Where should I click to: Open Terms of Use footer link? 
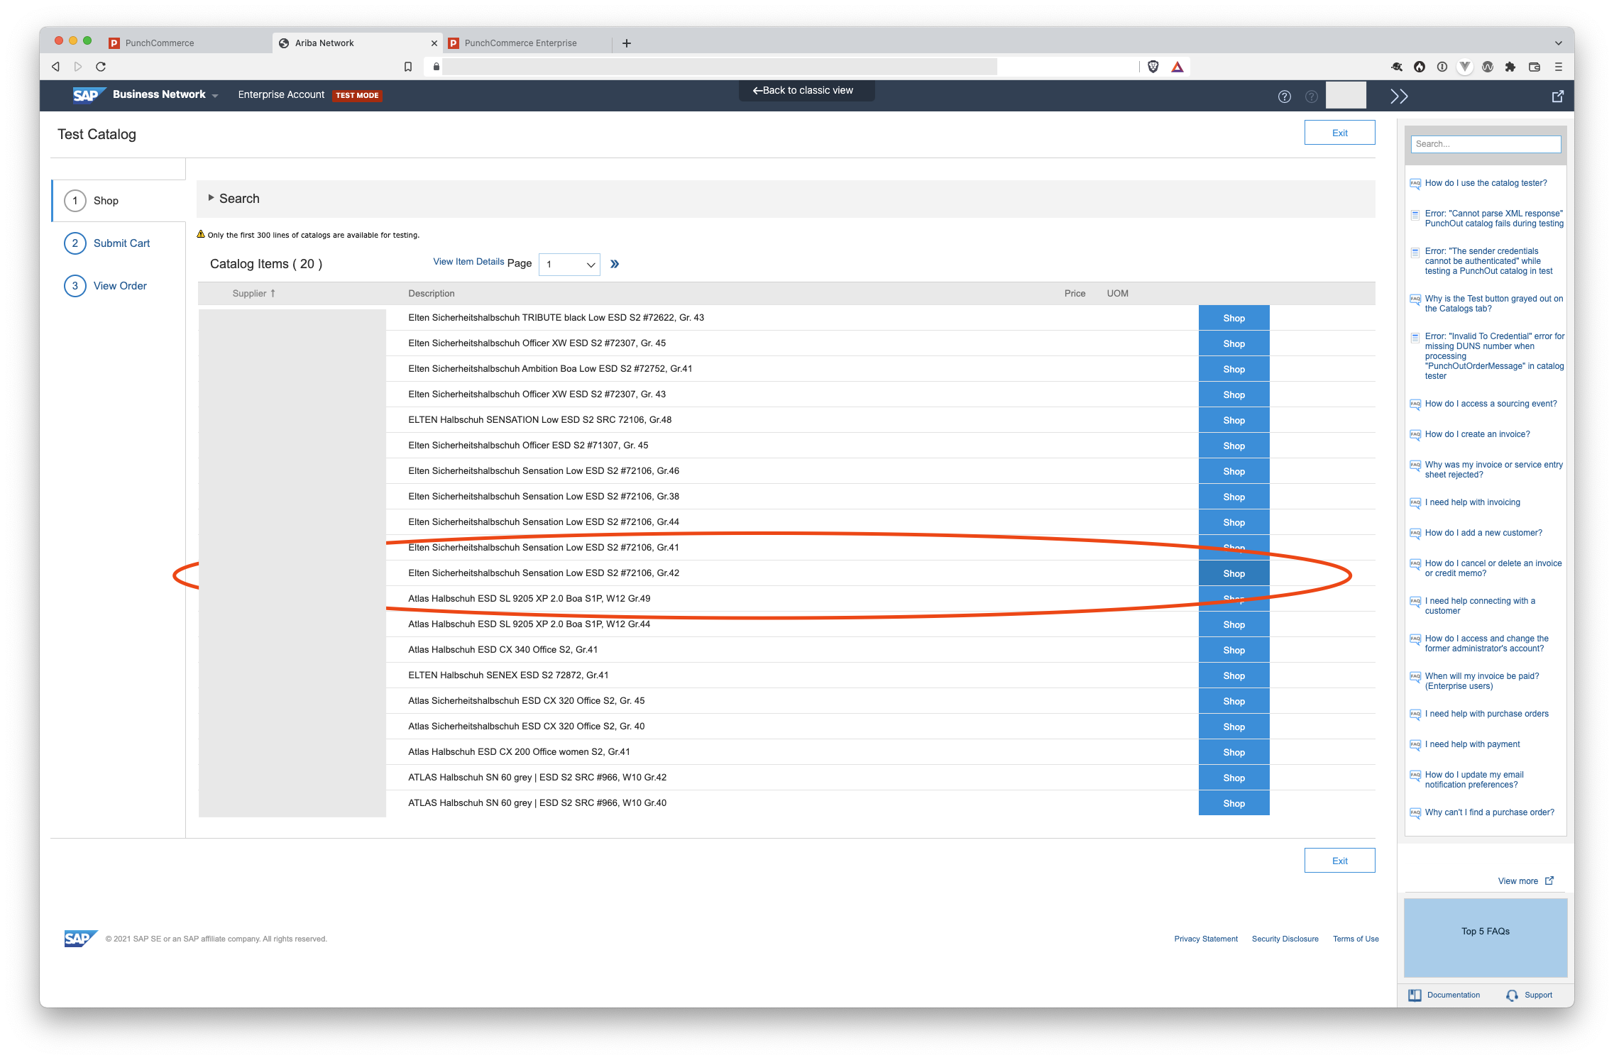(1356, 939)
